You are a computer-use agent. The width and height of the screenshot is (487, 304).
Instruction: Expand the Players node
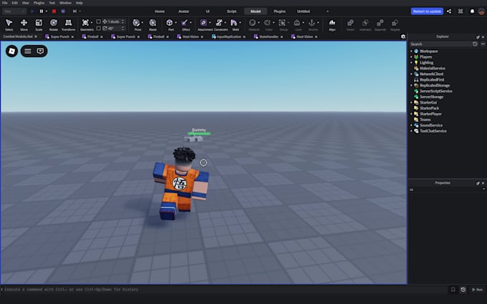click(412, 57)
